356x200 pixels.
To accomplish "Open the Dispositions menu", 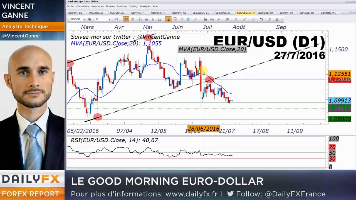I will click(x=83, y=6).
